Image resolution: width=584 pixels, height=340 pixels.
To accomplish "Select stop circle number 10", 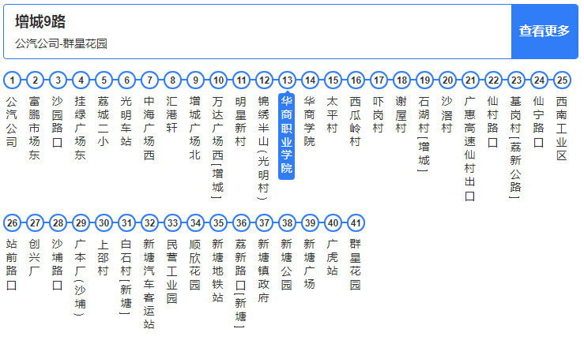I will pyautogui.click(x=218, y=80).
